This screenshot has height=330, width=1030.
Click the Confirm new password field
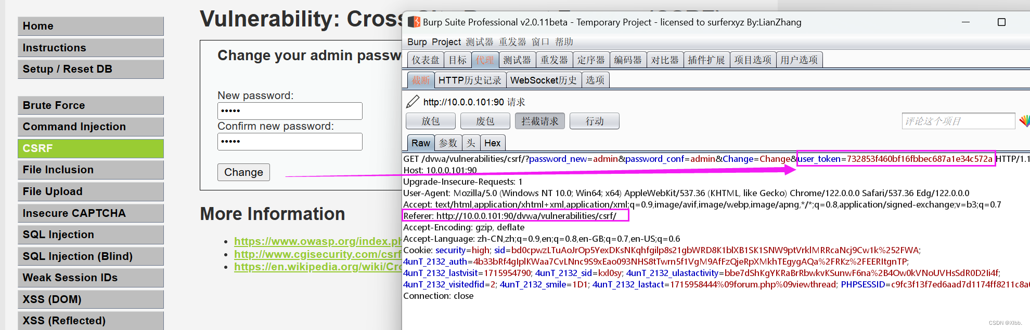290,142
